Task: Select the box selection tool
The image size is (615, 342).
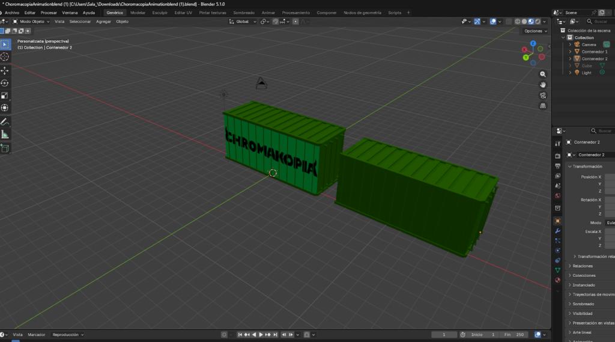Action: point(5,44)
